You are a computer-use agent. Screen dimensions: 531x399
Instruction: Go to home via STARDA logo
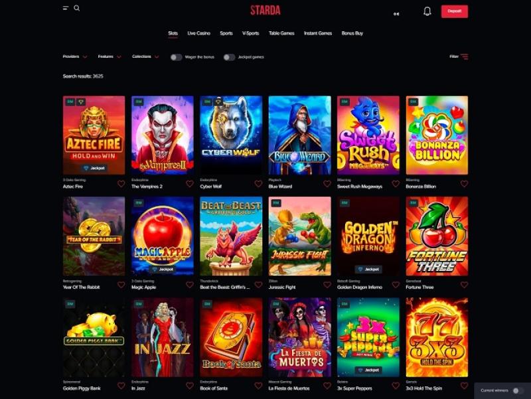(x=265, y=11)
